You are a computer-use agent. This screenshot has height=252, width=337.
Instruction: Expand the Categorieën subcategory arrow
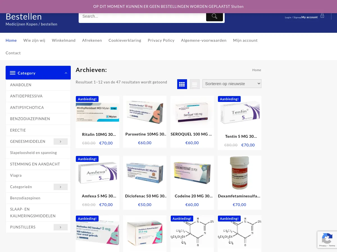point(61,187)
